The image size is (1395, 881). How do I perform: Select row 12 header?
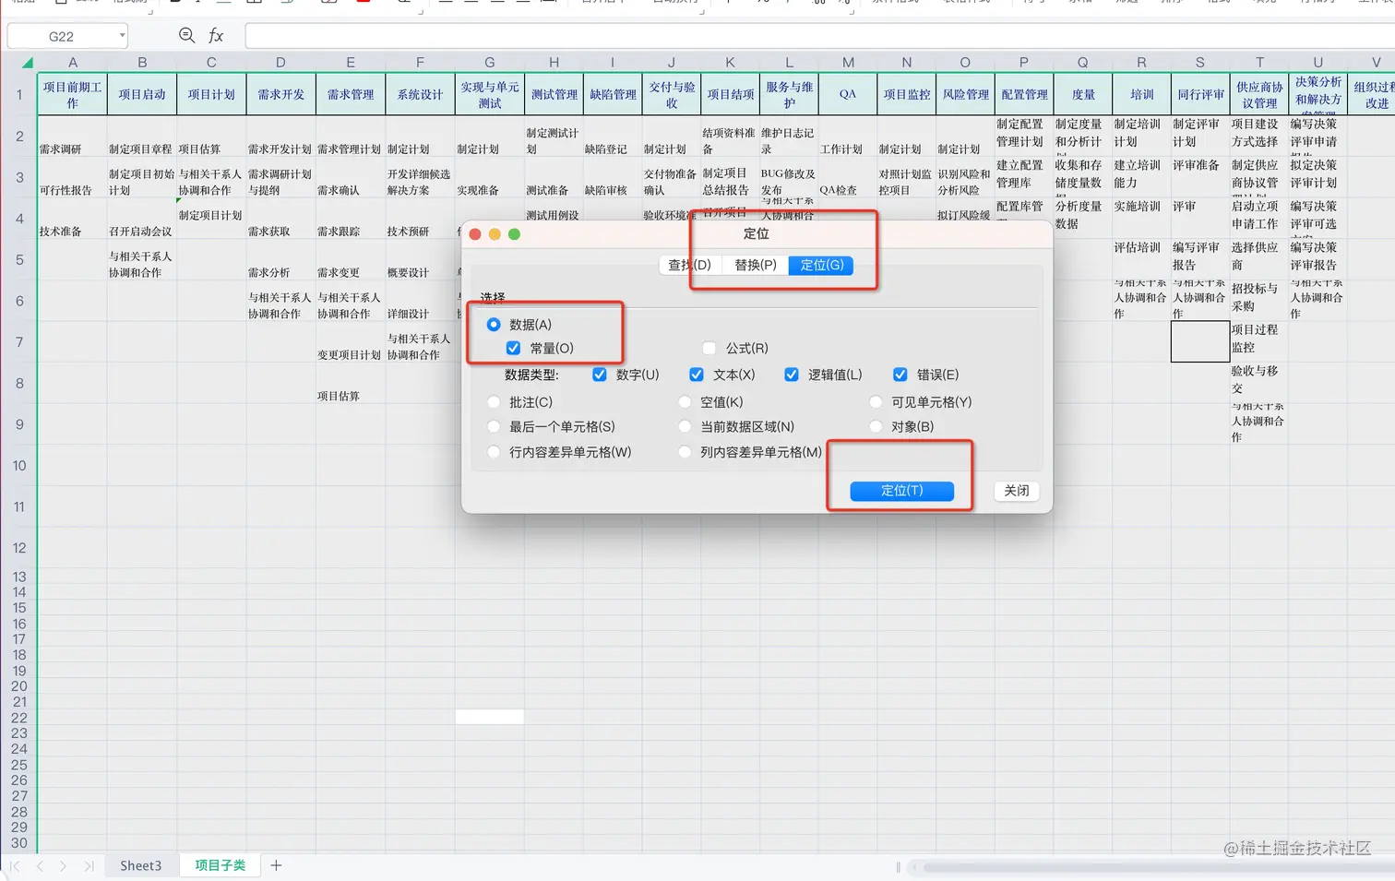(x=18, y=548)
